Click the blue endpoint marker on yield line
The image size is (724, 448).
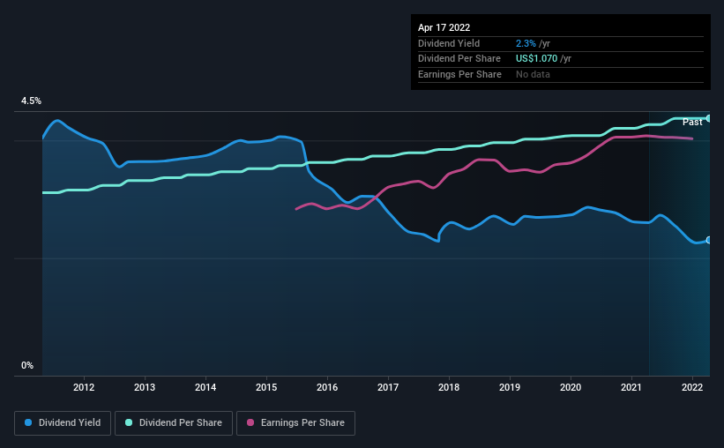[x=708, y=240]
